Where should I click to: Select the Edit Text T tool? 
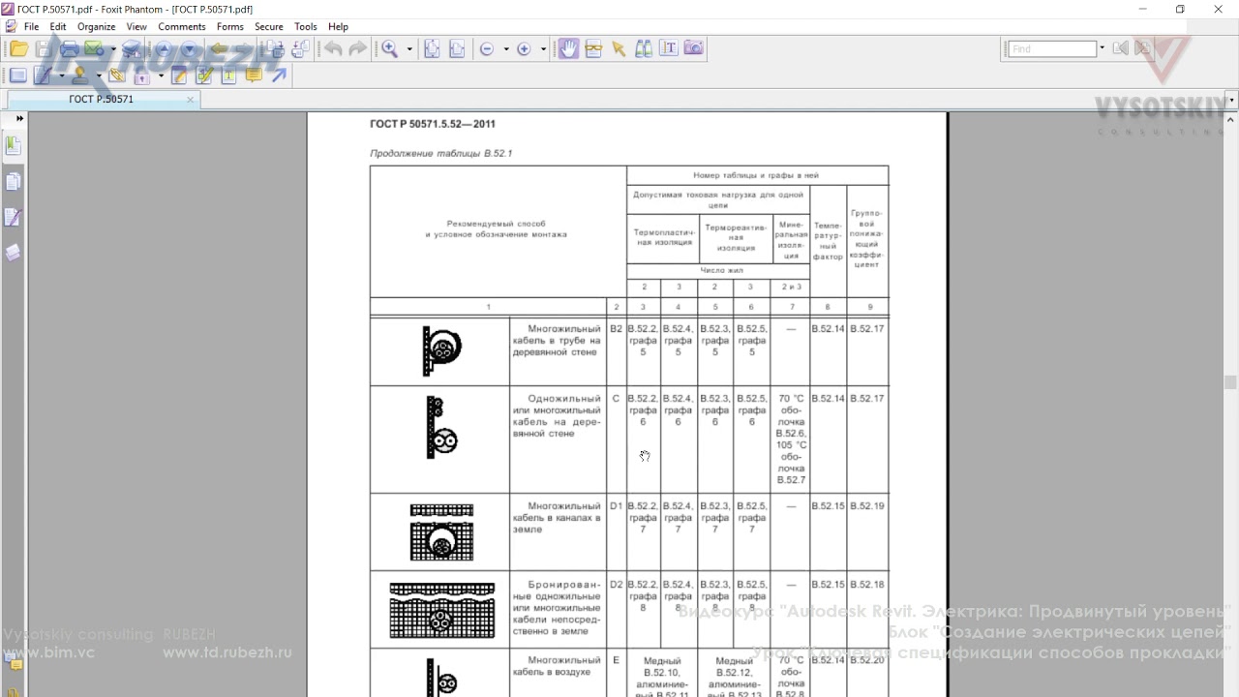(669, 48)
